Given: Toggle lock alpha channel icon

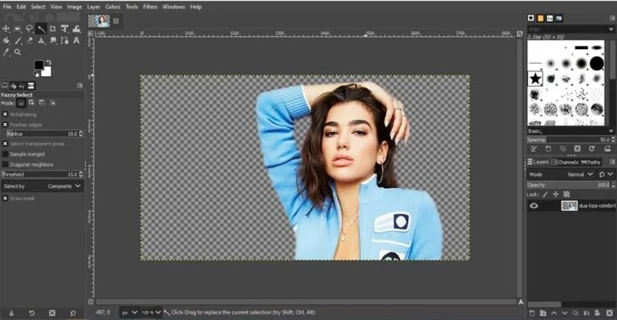Looking at the screenshot, I should point(566,195).
